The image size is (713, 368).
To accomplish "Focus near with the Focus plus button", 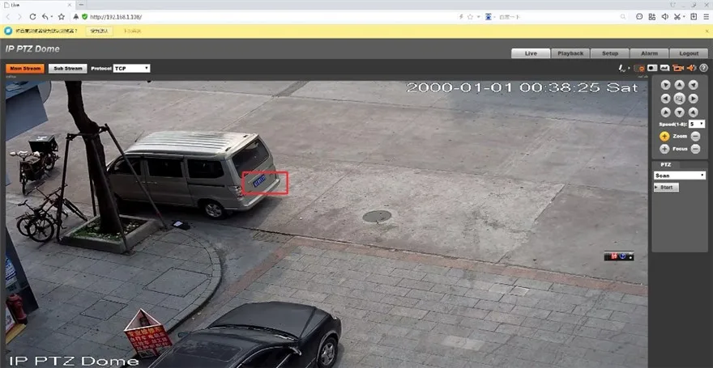I will (664, 149).
